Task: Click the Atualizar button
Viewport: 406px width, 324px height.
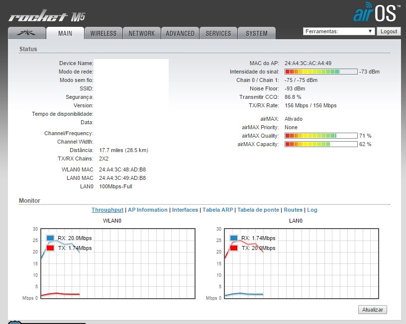Action: [372, 310]
